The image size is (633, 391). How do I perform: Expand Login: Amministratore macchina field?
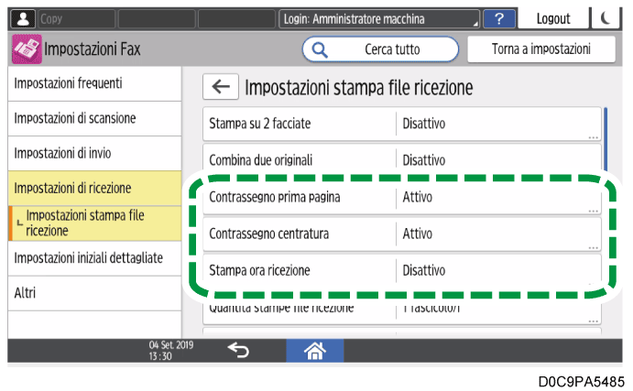tap(379, 19)
